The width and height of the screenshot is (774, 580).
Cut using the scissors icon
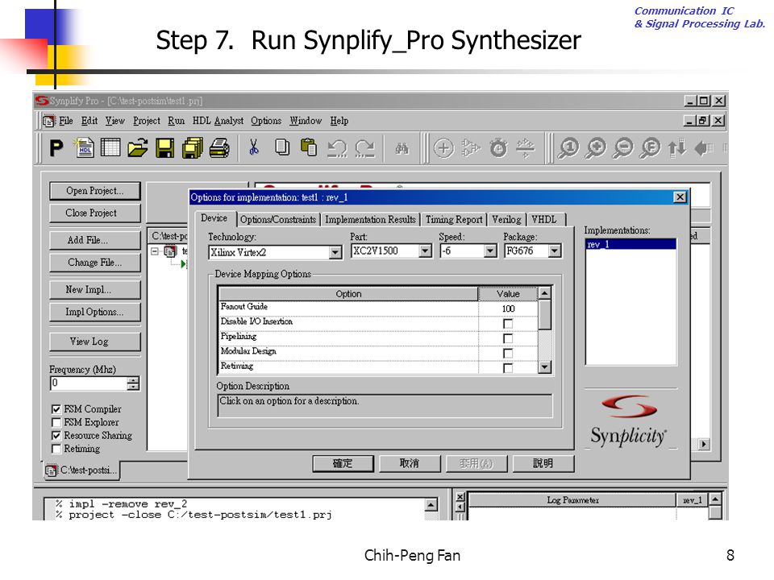[254, 147]
